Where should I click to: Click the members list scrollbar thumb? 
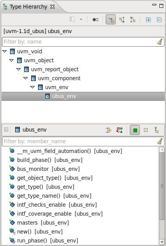(162, 186)
